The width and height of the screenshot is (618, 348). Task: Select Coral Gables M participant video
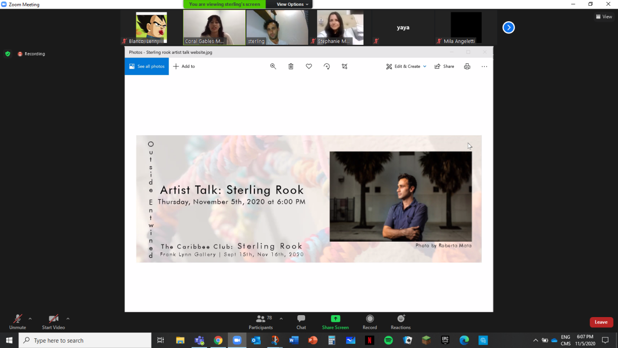[x=214, y=28]
